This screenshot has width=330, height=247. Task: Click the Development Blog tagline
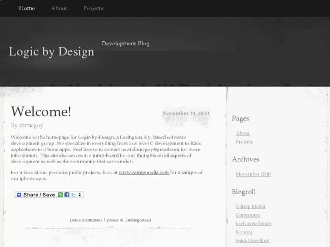(x=126, y=44)
